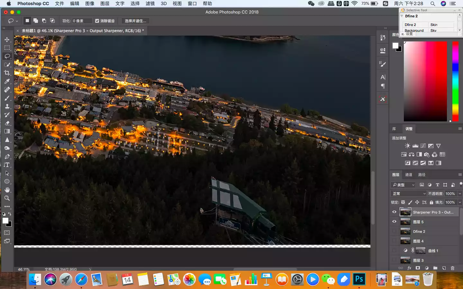The image size is (463, 289).
Task: Click the Skin button in Selective Tool
Action: tap(441, 25)
